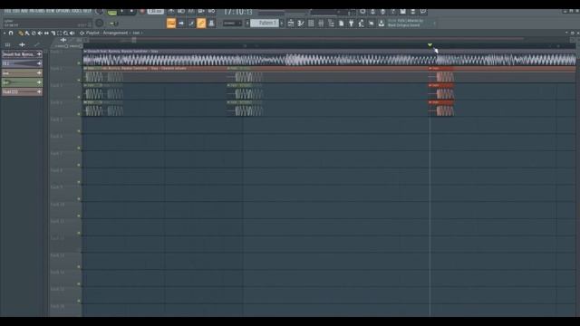Screen dimensions: 580x326
Task: Toggle blend recording option
Action: 201,12
